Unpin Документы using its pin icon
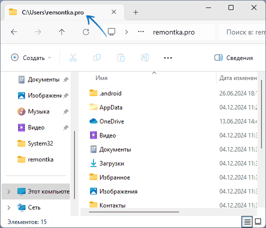The width and height of the screenshot is (266, 228). click(x=66, y=79)
